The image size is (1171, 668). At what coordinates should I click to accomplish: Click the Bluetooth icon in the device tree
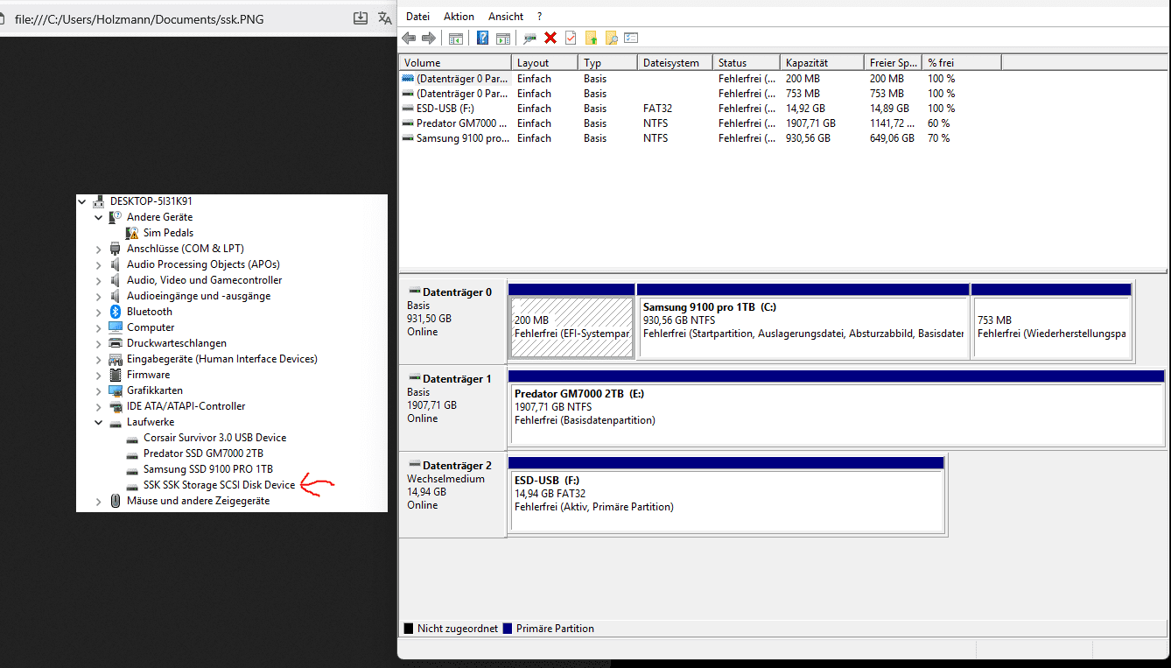click(116, 312)
